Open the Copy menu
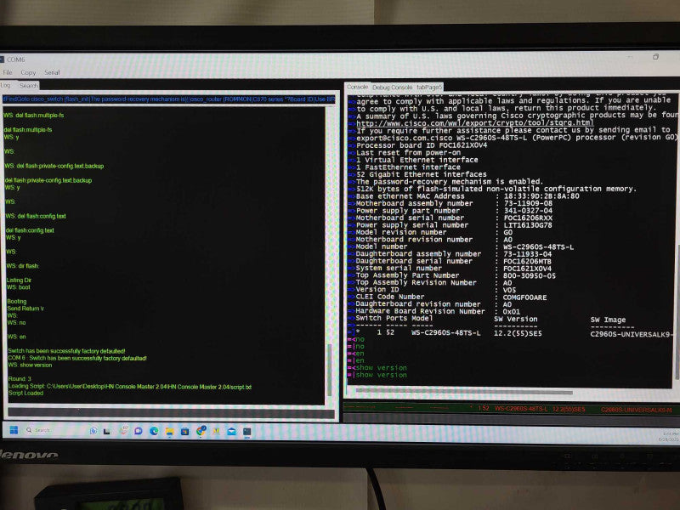The width and height of the screenshot is (680, 510). point(28,73)
